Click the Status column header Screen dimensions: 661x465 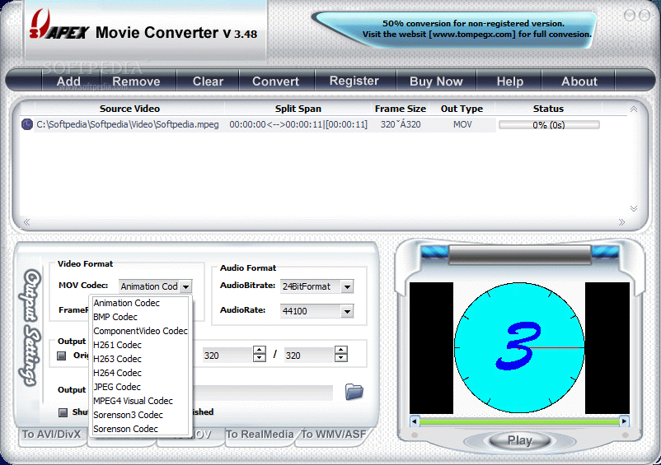coord(548,109)
